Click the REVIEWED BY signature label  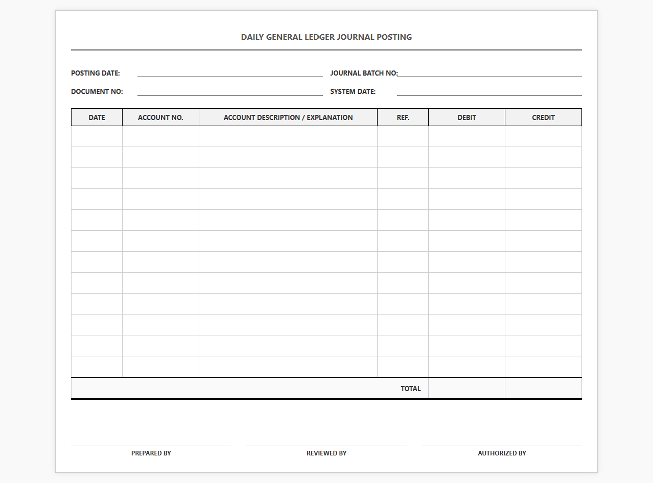coord(327,453)
